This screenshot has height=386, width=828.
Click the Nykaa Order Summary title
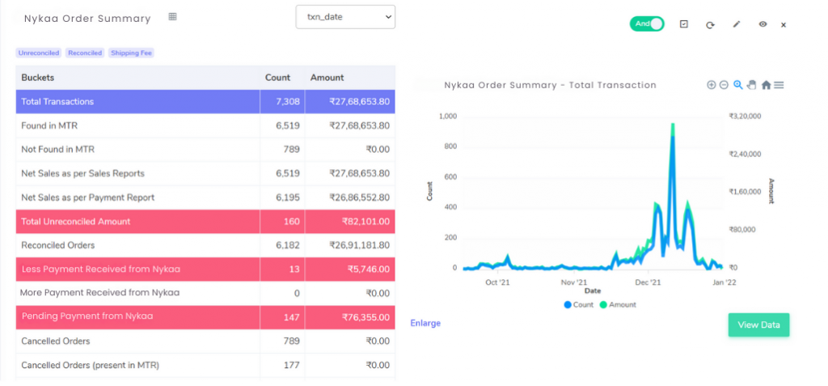87,19
